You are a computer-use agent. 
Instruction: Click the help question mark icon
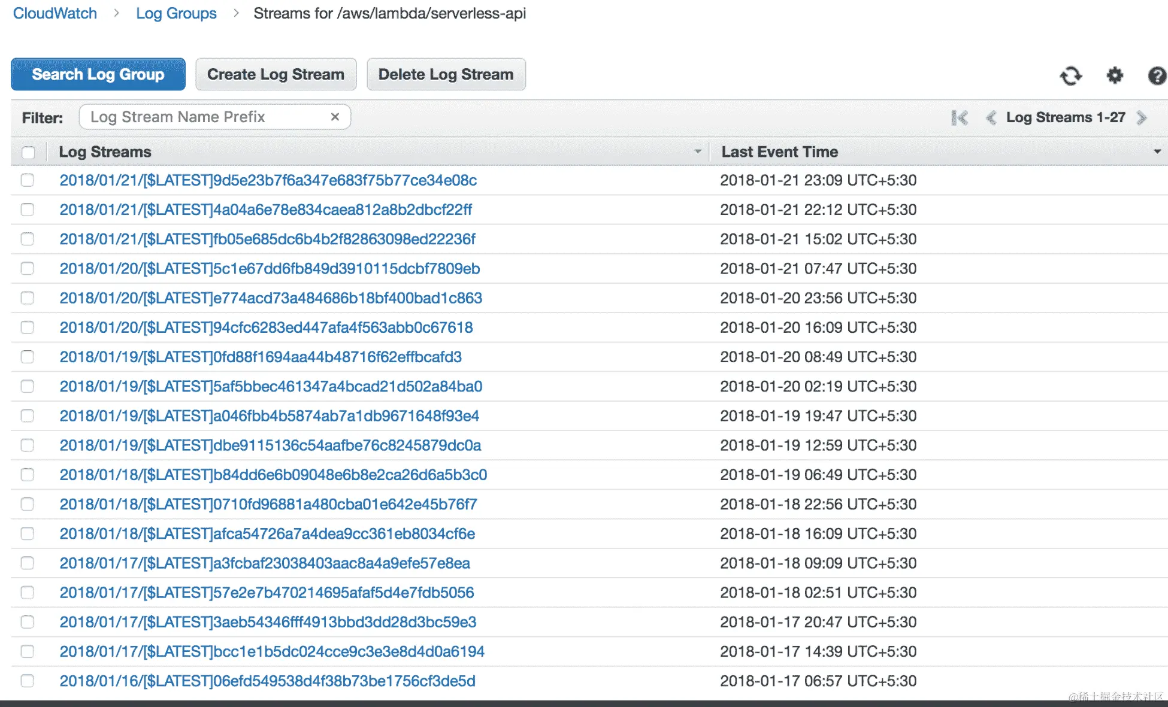pos(1157,76)
